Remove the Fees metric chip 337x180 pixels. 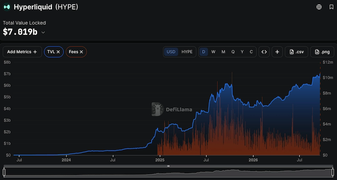pos(81,52)
